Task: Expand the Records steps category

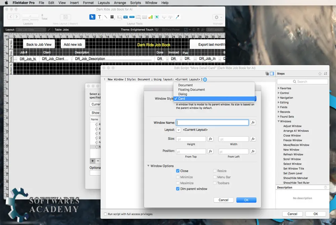Action: [279, 112]
